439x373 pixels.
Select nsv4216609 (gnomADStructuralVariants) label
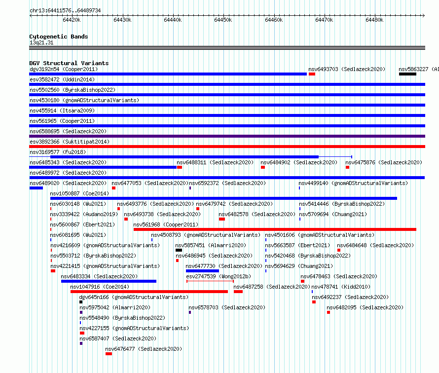pyautogui.click(x=105, y=245)
